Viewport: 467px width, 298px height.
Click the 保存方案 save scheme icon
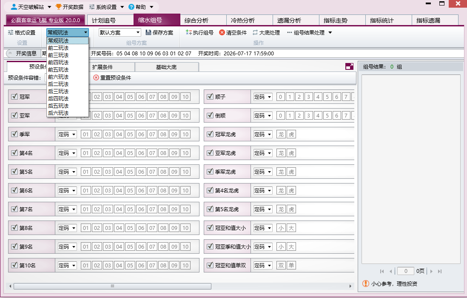[x=148, y=32]
